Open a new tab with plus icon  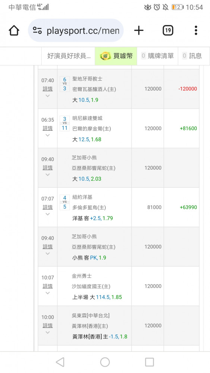tap(139, 31)
